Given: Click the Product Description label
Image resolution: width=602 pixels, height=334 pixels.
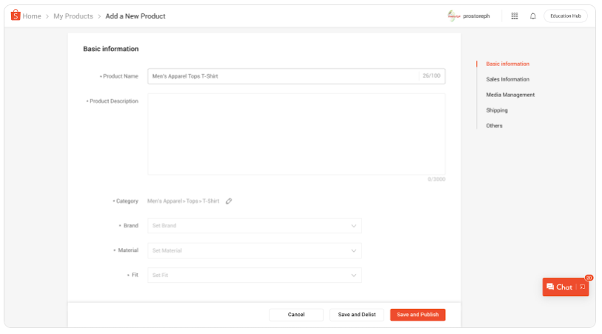Looking at the screenshot, I should (x=113, y=101).
